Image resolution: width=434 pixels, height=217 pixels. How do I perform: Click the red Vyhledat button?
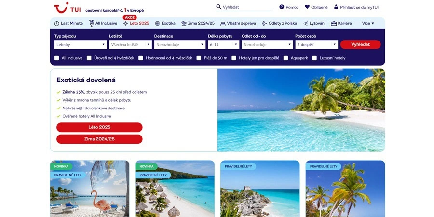(361, 44)
